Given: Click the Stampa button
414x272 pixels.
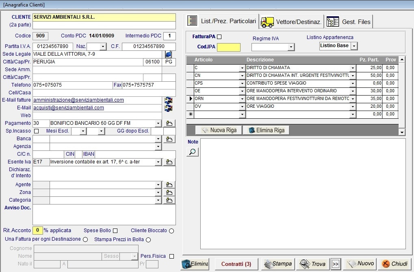Looking at the screenshot, I should point(278,264).
